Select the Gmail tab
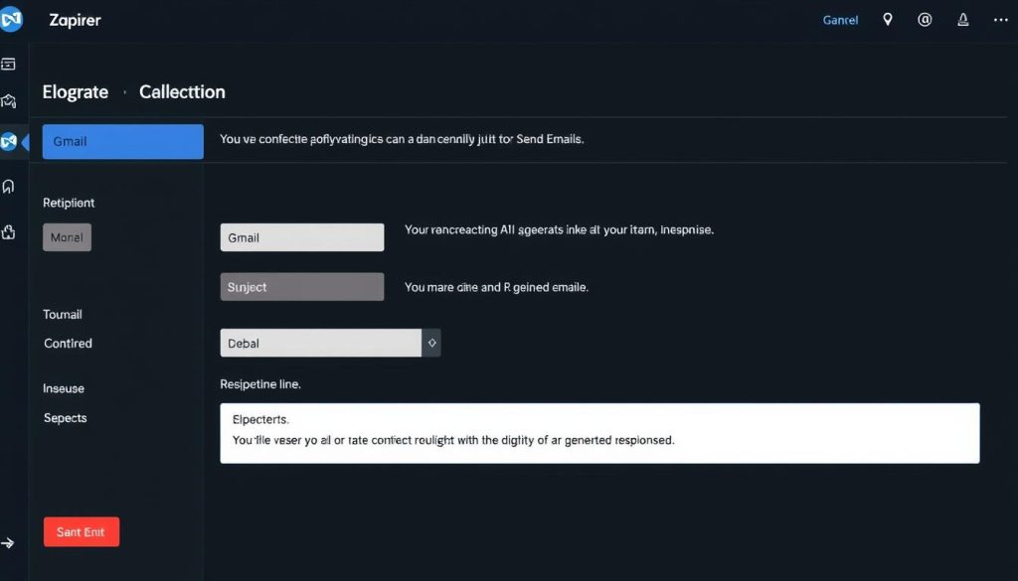 coord(123,141)
